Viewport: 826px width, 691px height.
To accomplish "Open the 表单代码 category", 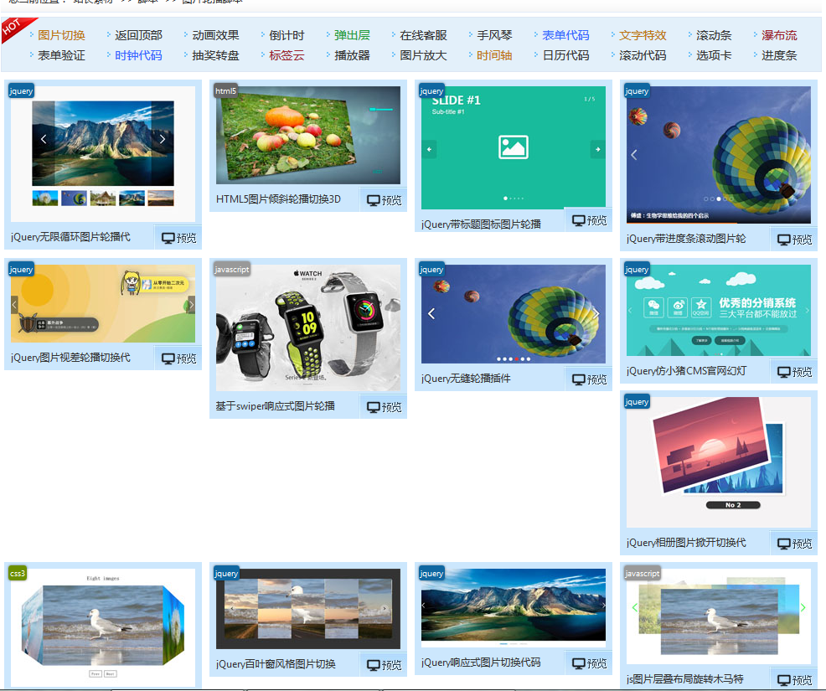I will coord(565,35).
